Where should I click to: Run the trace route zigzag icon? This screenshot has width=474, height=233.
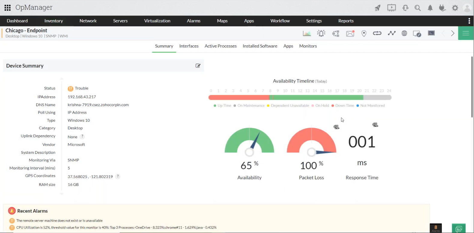click(x=391, y=33)
